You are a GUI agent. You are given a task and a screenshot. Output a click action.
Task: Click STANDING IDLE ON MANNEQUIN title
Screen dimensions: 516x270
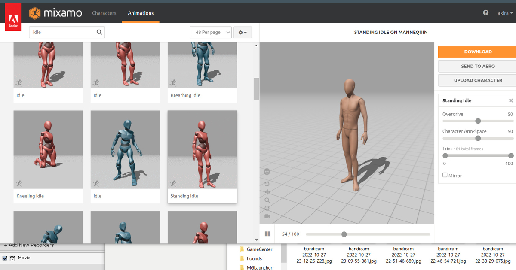coord(391,32)
